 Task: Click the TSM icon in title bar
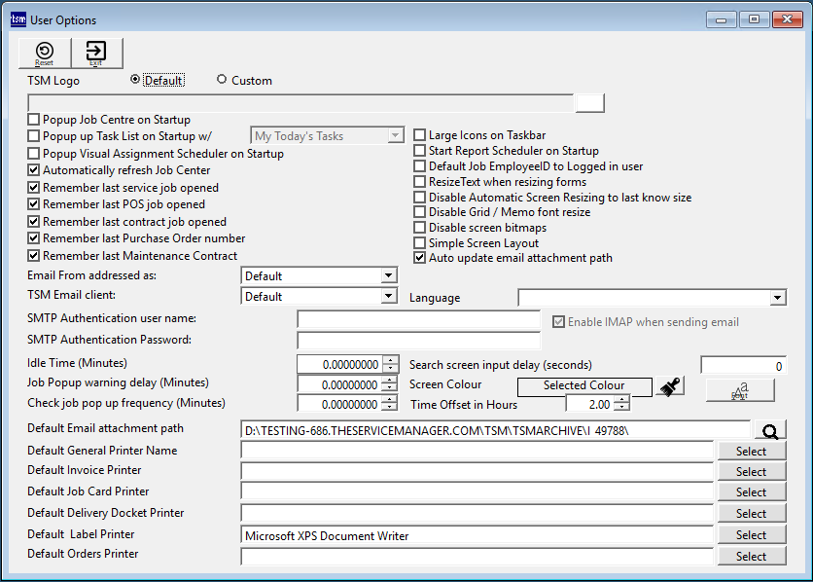pyautogui.click(x=17, y=18)
